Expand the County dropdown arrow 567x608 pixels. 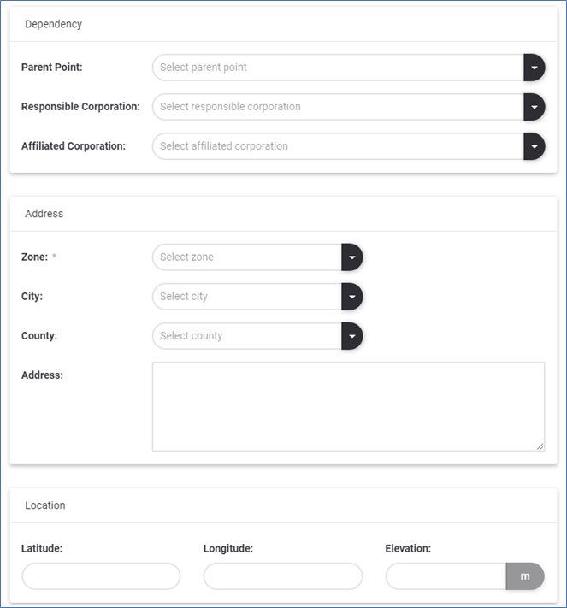pos(352,336)
